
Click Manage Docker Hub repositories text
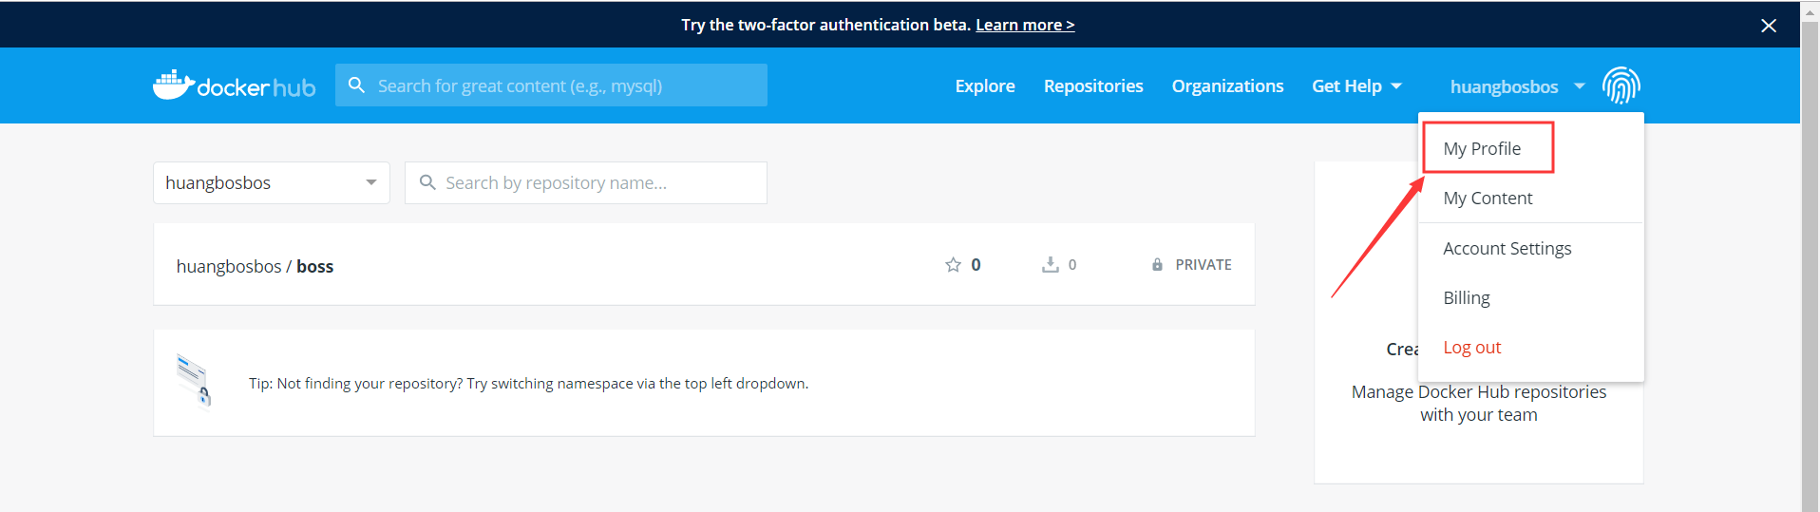pyautogui.click(x=1479, y=403)
